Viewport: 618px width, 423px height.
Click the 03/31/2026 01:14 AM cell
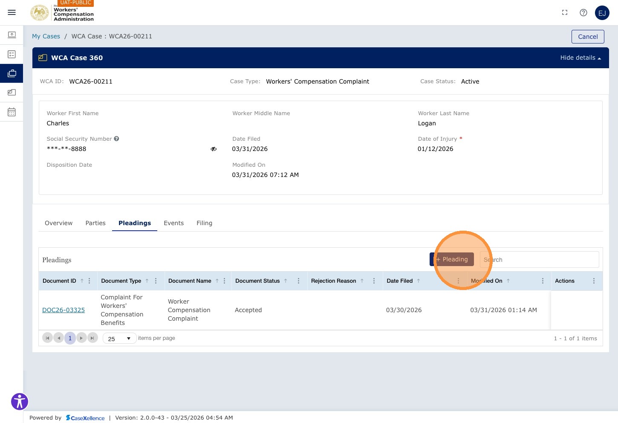[504, 310]
